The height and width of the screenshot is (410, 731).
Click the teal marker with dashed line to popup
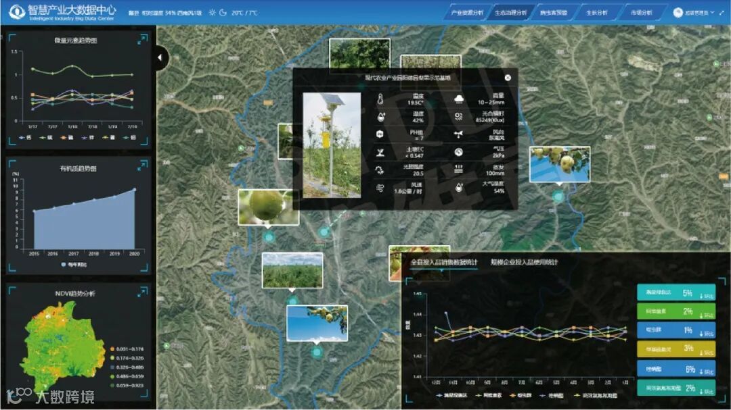tap(324, 231)
